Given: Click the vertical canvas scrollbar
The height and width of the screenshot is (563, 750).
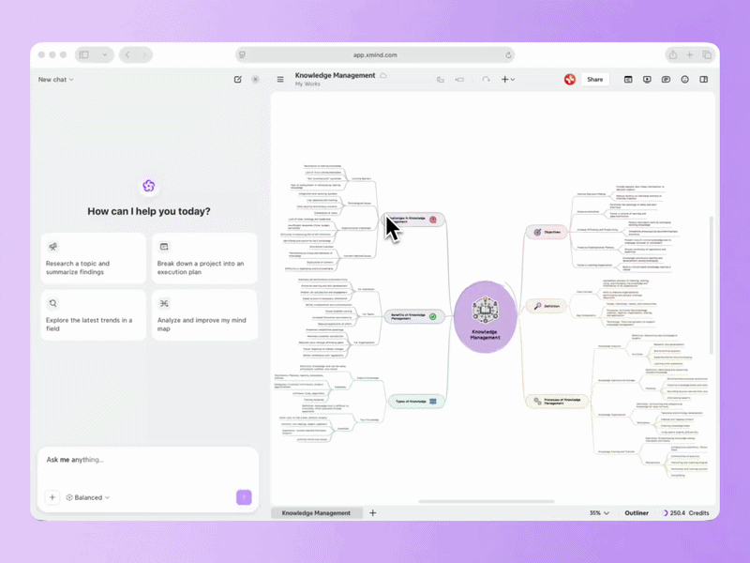Looking at the screenshot, I should pos(712,285).
